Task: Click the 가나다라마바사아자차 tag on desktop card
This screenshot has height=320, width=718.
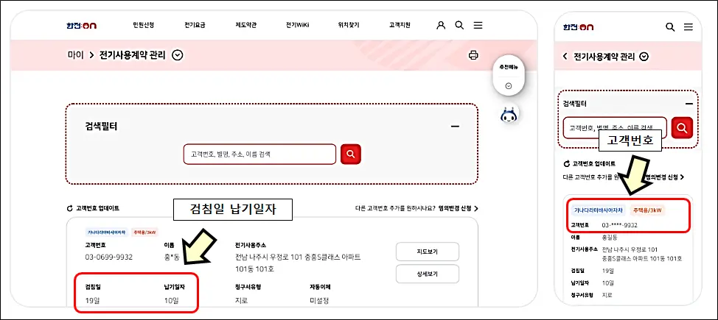Action: [x=106, y=232]
